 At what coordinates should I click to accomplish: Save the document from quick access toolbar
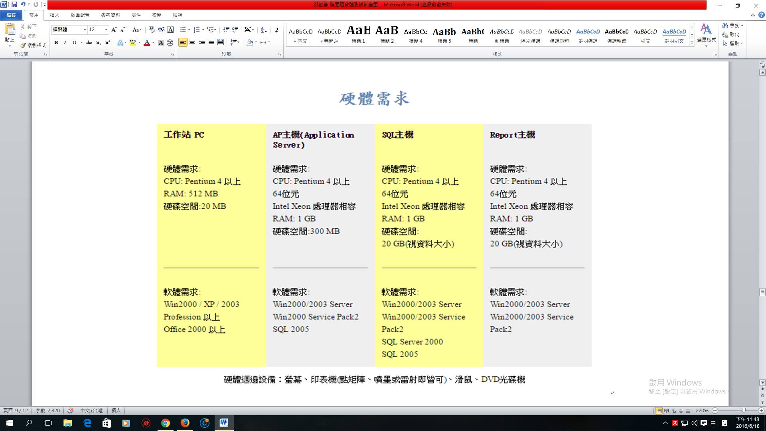[14, 4]
